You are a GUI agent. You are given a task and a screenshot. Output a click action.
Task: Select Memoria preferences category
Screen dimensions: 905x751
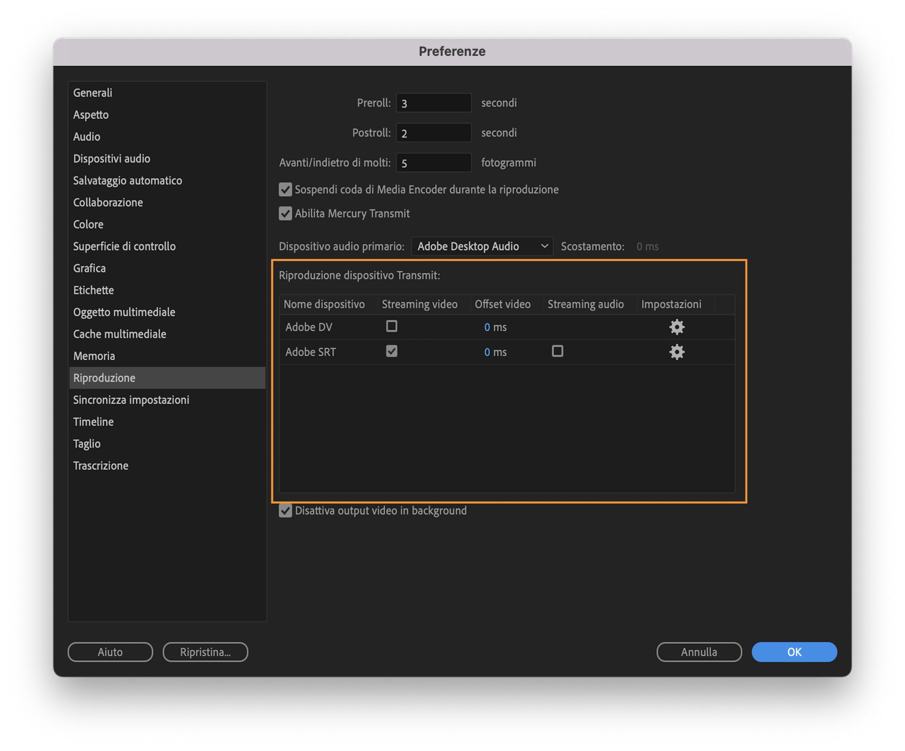[167, 356]
